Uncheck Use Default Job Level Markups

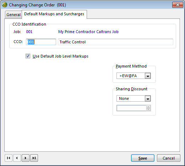pyautogui.click(x=28, y=56)
